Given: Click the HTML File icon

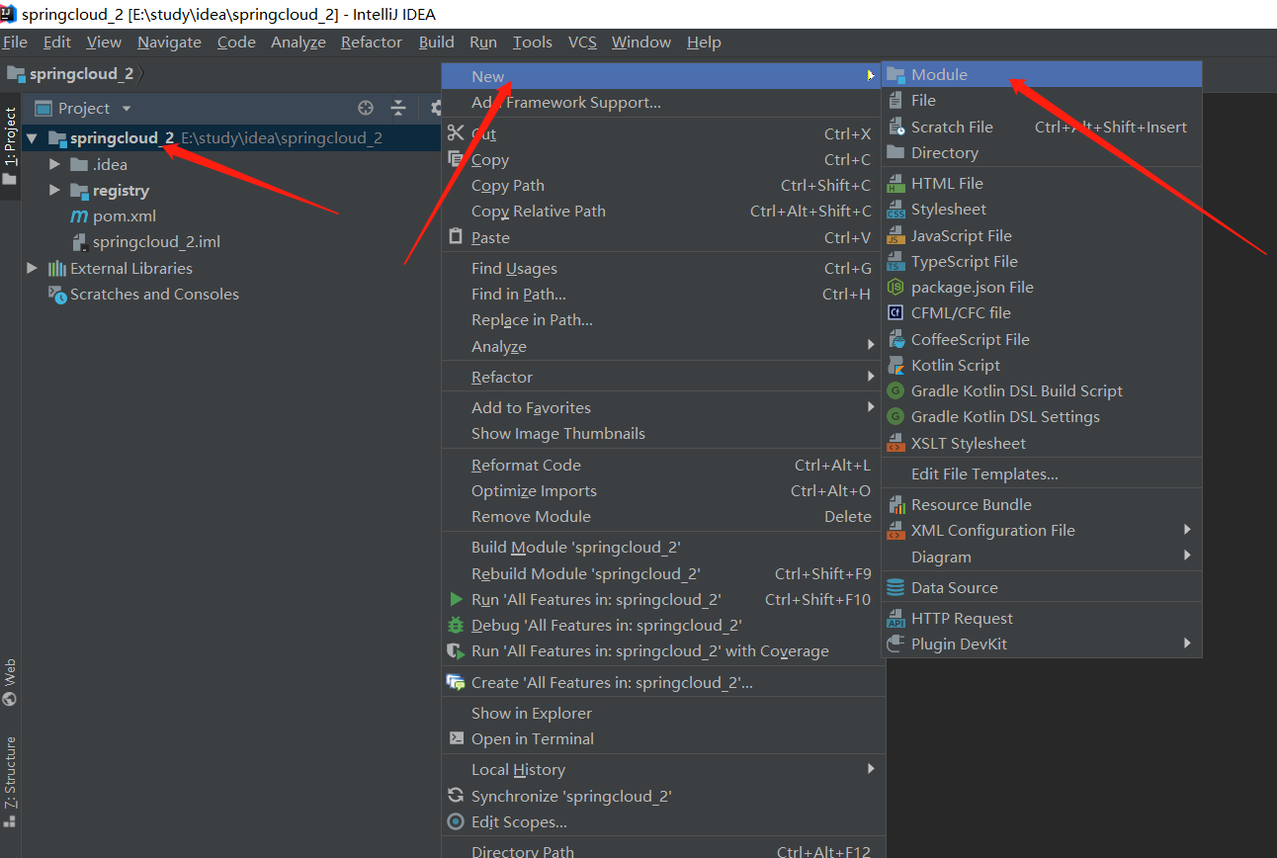Looking at the screenshot, I should click(895, 183).
